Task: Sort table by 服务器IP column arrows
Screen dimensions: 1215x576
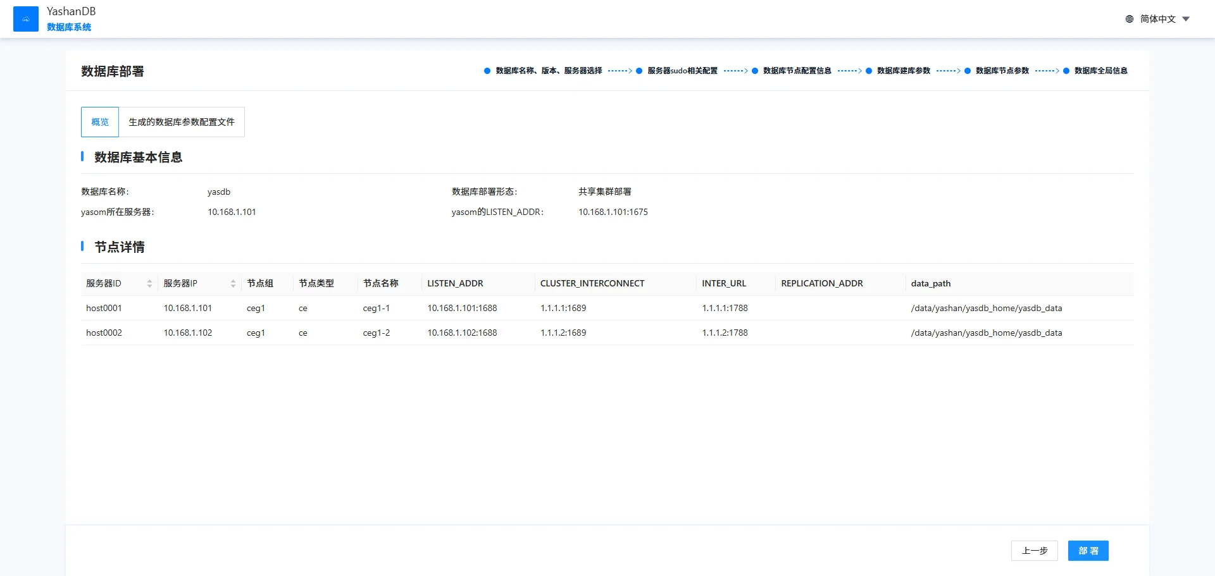Action: point(233,284)
